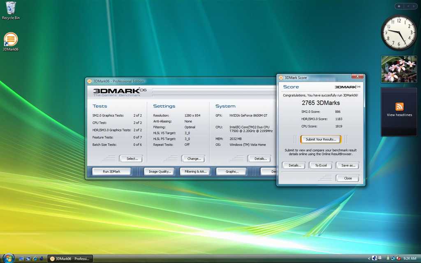
Task: Open Image Quality... options
Action: [x=160, y=171]
